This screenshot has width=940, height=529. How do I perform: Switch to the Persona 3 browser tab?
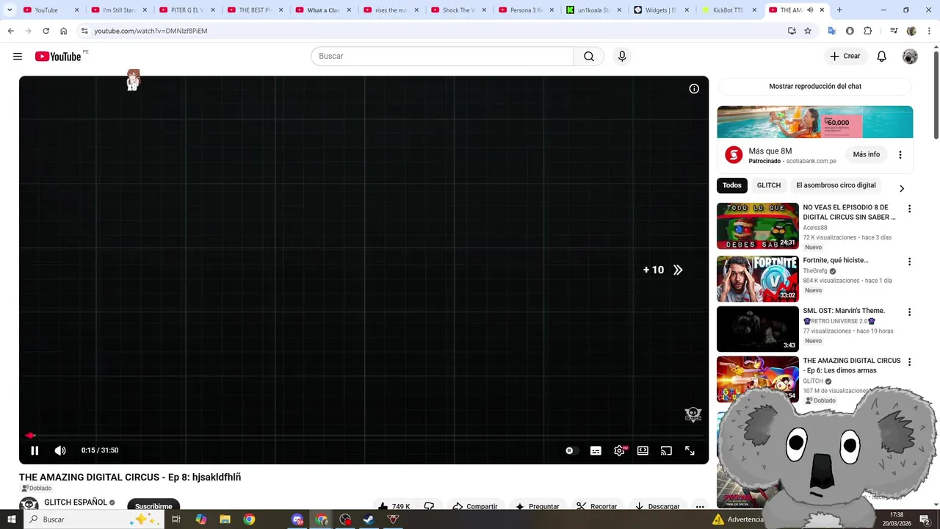pos(525,10)
